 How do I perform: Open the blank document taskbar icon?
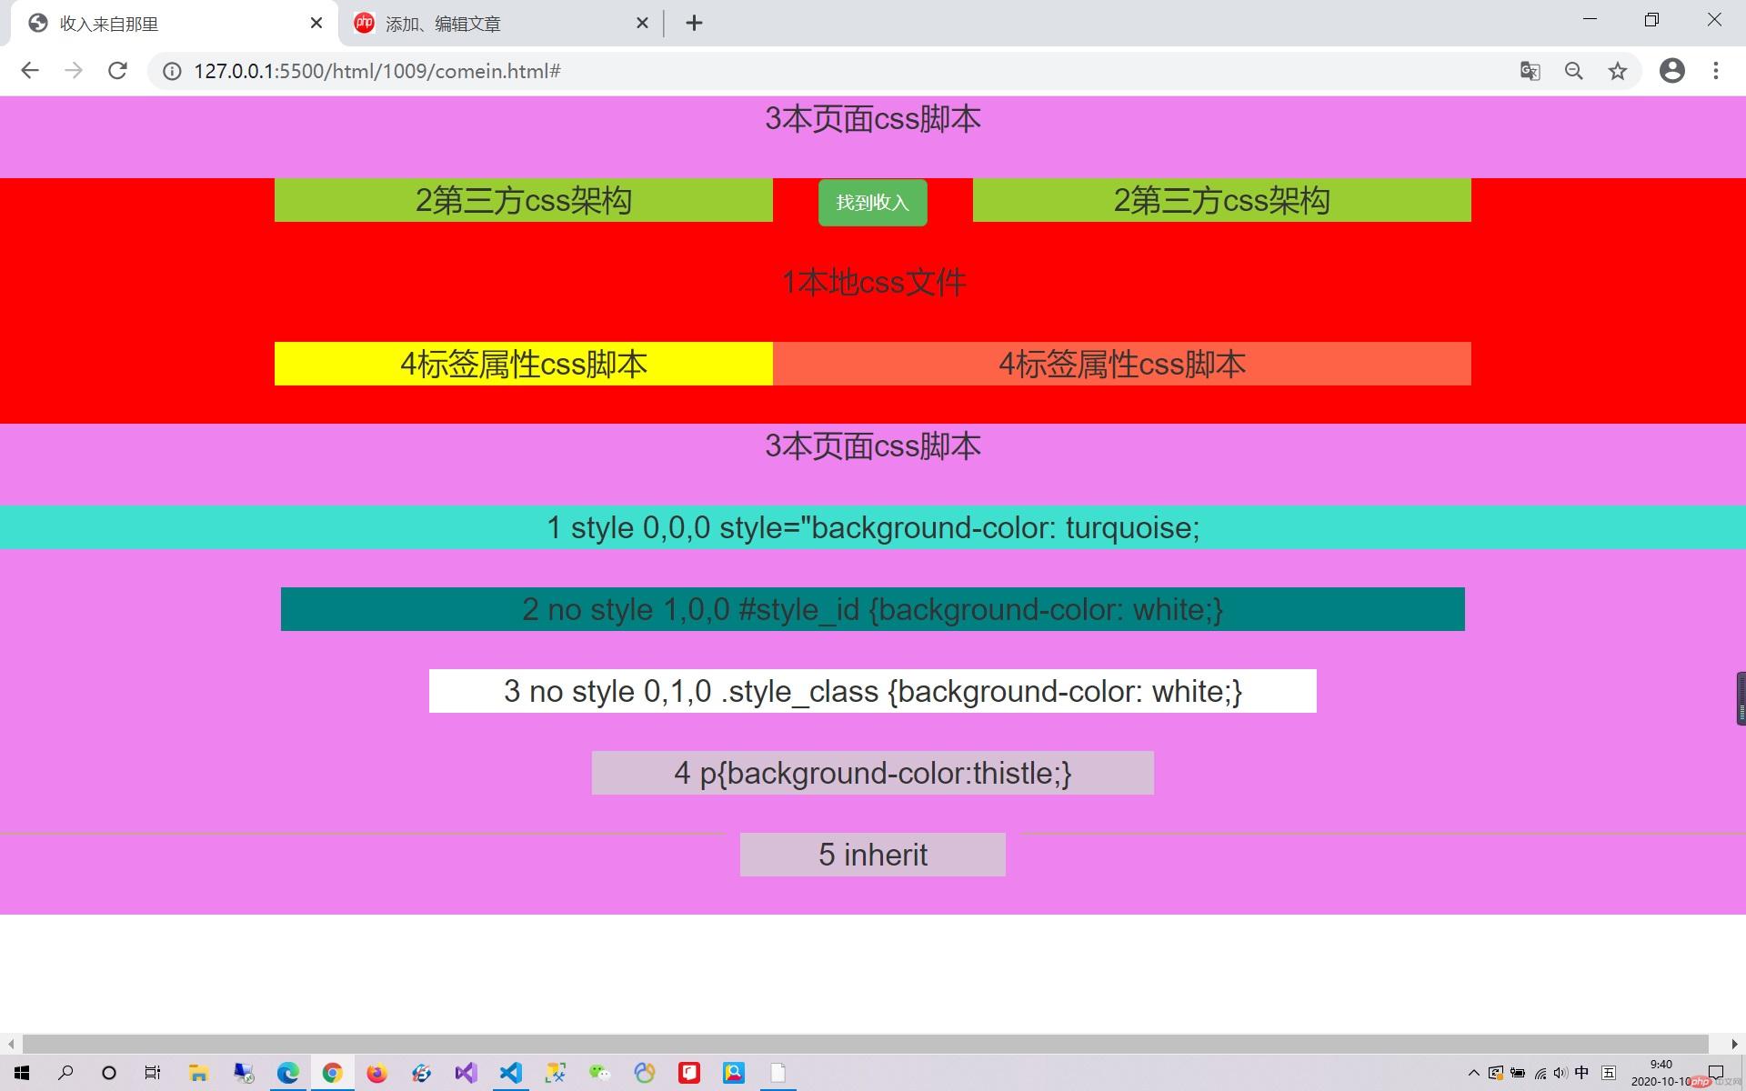[778, 1073]
